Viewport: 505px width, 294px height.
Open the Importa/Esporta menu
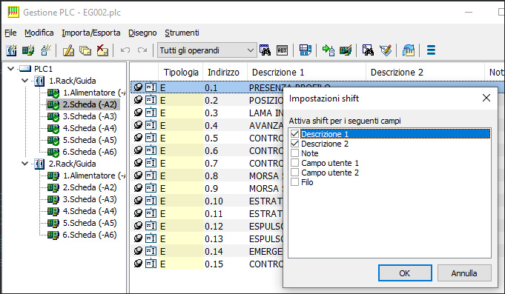pyautogui.click(x=90, y=33)
